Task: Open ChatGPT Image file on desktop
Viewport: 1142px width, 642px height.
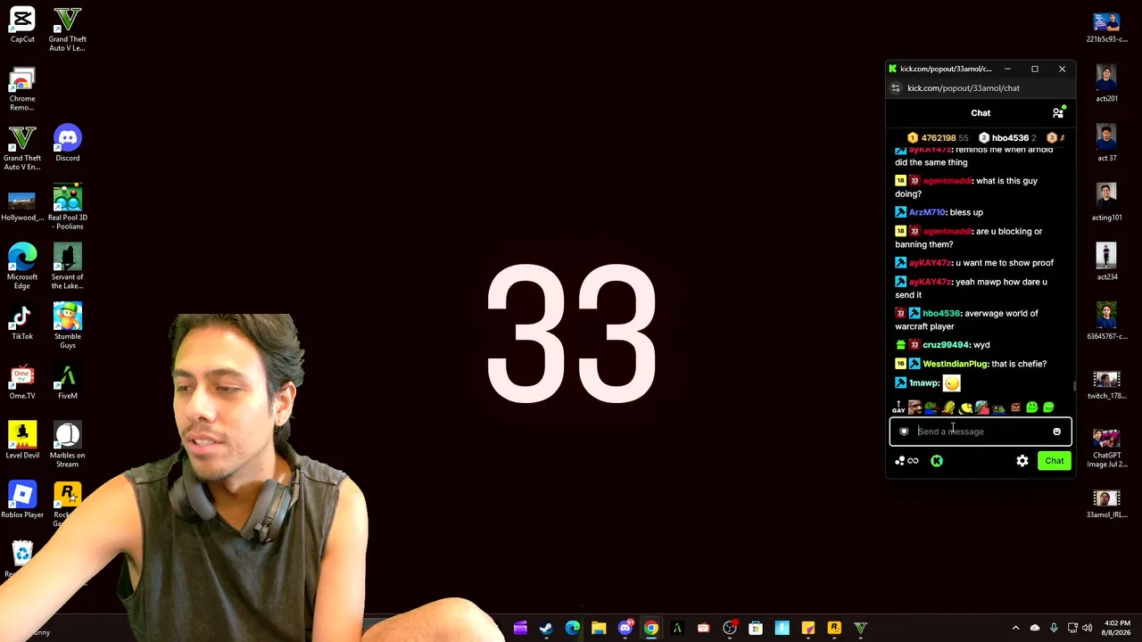Action: click(1106, 449)
